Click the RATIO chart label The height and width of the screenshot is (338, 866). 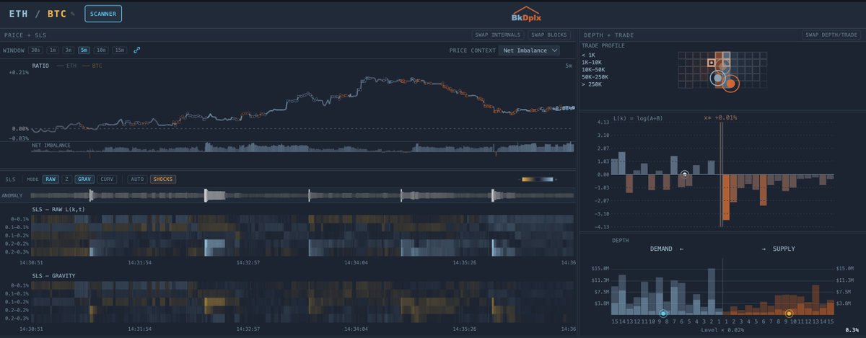tap(40, 66)
